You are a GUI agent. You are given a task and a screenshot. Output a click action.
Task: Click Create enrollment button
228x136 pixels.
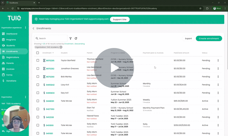pos(209,39)
